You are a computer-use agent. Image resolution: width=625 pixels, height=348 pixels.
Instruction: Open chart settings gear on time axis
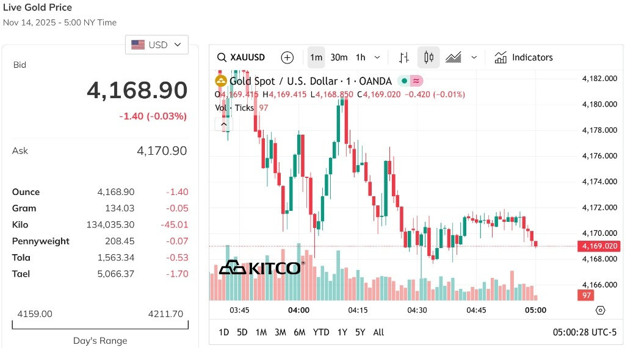[x=601, y=310]
